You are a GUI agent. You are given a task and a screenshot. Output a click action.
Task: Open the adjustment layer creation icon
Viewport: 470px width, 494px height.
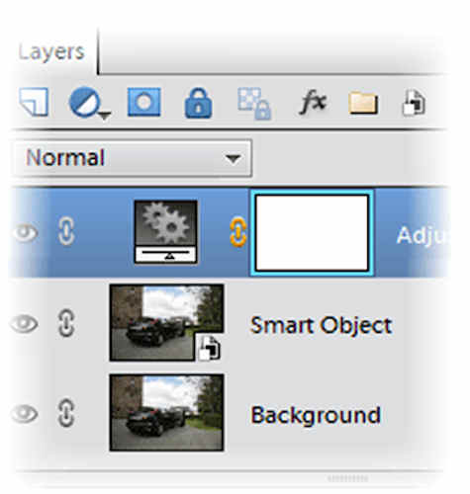84,102
